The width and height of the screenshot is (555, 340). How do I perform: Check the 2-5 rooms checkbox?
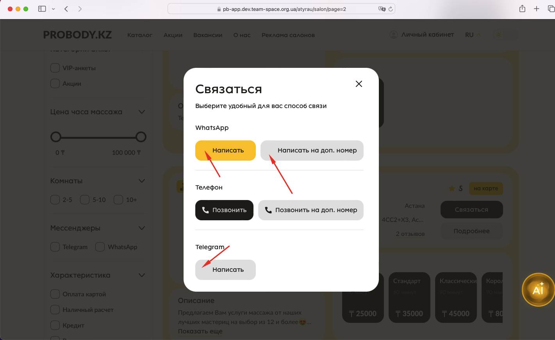55,200
